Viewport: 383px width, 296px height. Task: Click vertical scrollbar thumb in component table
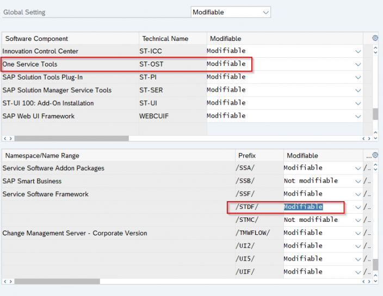click(375, 114)
